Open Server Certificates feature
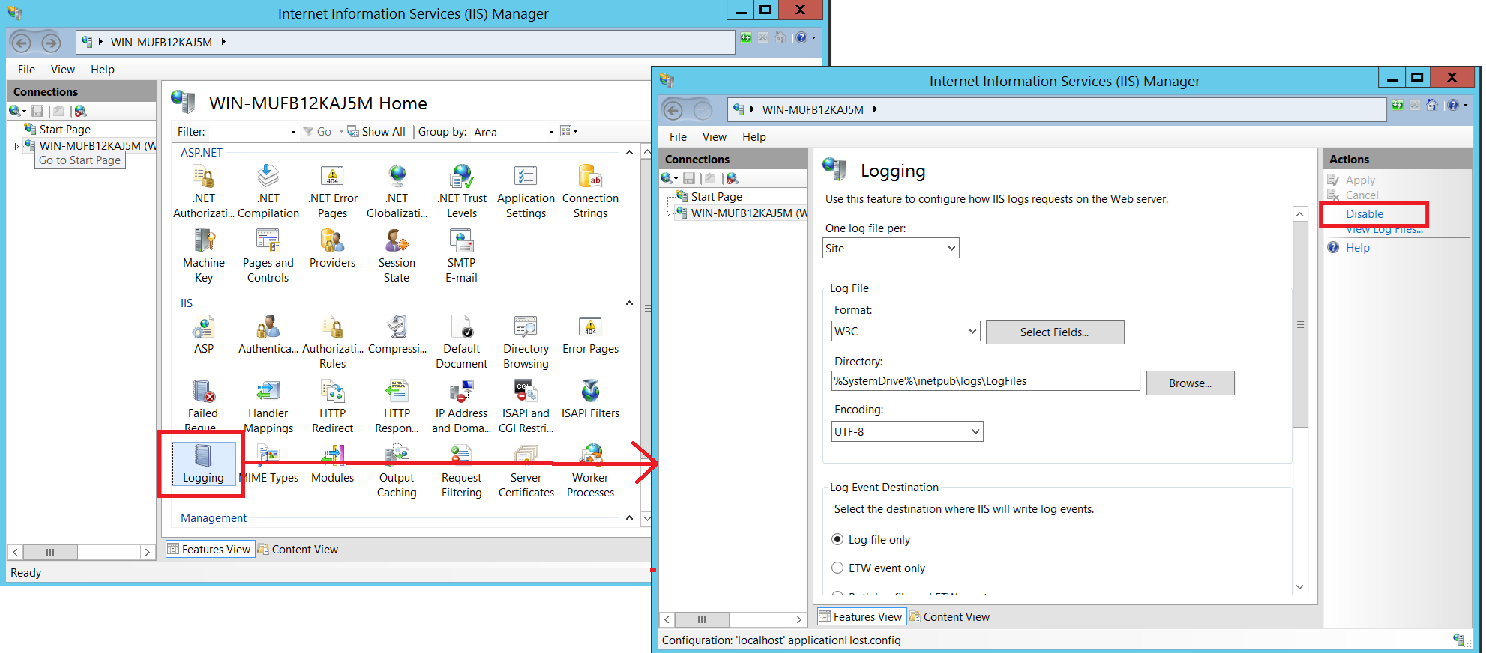Image resolution: width=1486 pixels, height=653 pixels. point(526,471)
